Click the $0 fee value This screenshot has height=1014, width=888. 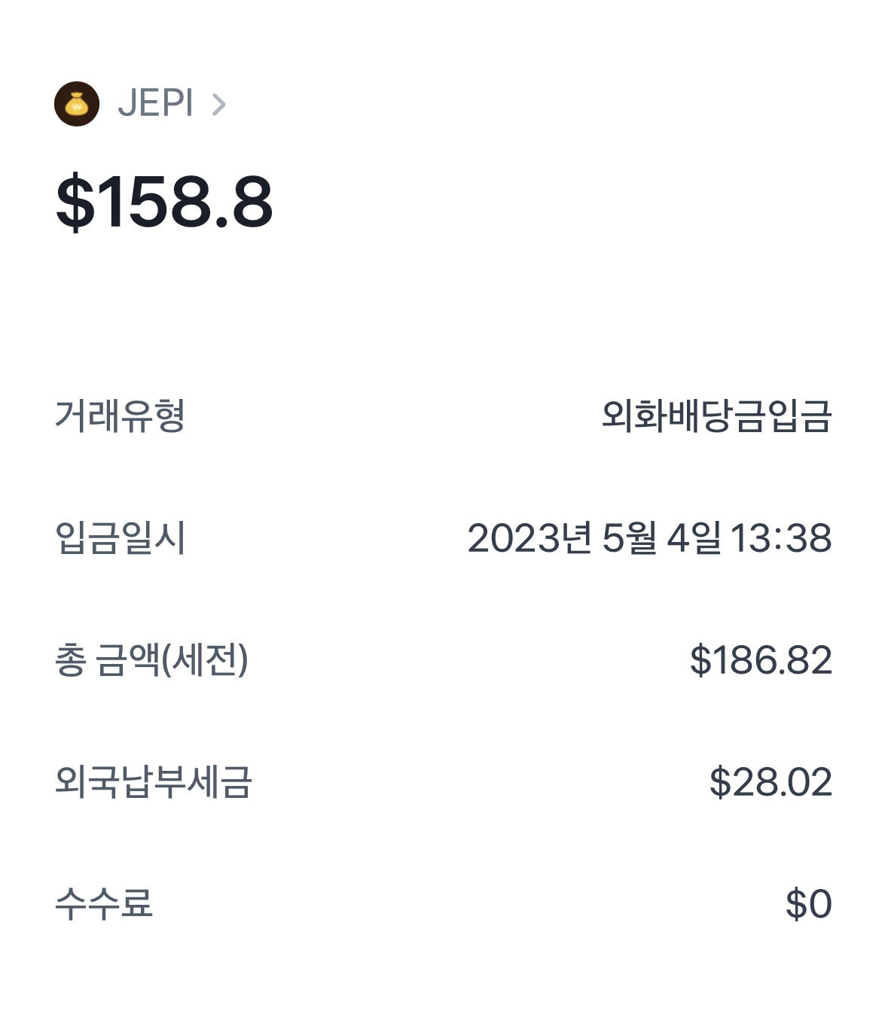tap(808, 903)
